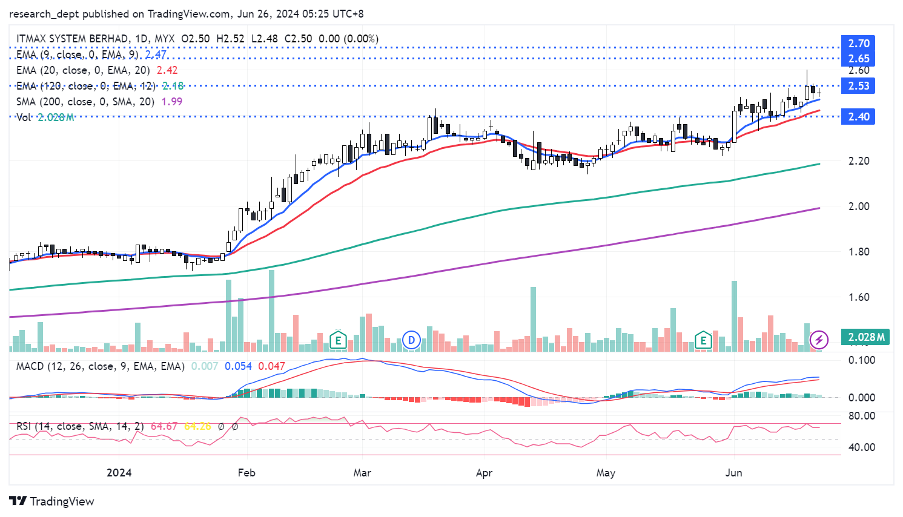Click the 2.028M volume value label
The width and height of the screenshot is (903, 517).
pyautogui.click(x=865, y=337)
